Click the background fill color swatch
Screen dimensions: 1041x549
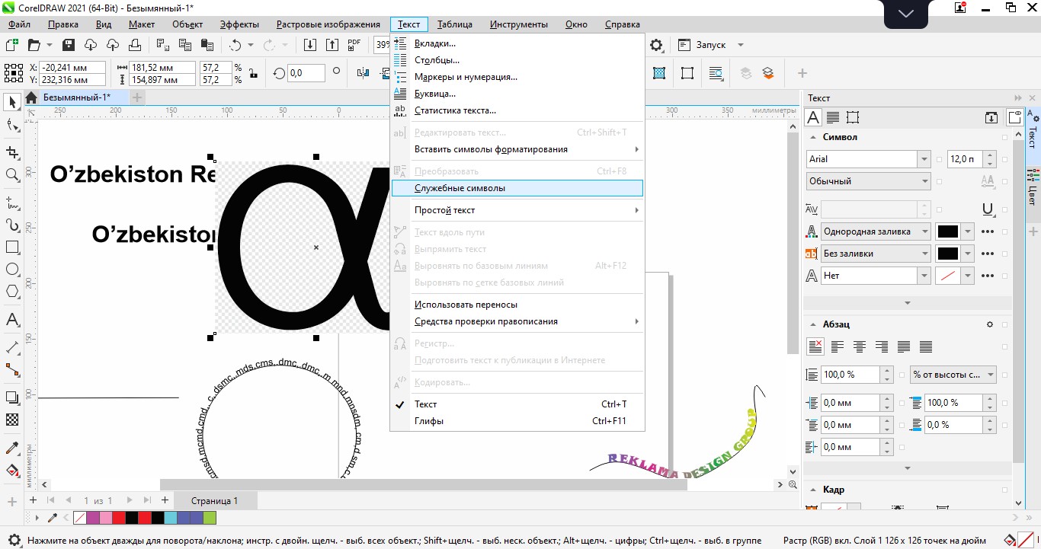point(948,254)
